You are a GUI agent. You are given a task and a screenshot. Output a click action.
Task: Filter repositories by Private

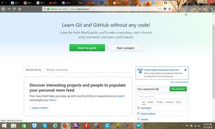[160, 102]
